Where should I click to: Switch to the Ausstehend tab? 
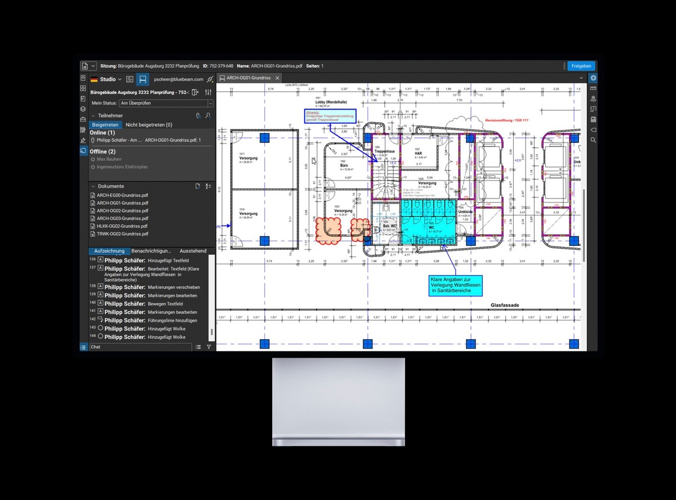point(193,251)
